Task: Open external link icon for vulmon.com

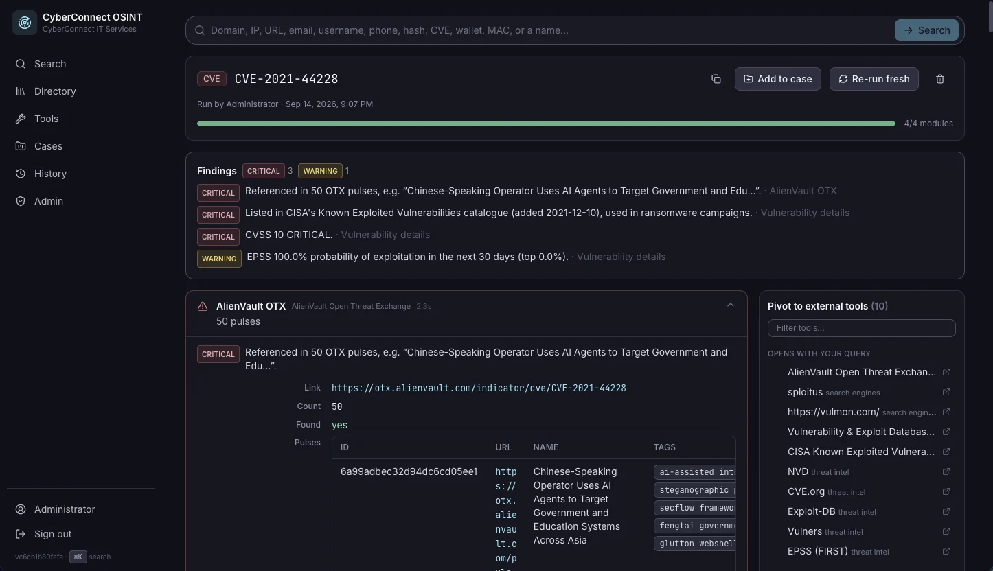Action: (946, 412)
